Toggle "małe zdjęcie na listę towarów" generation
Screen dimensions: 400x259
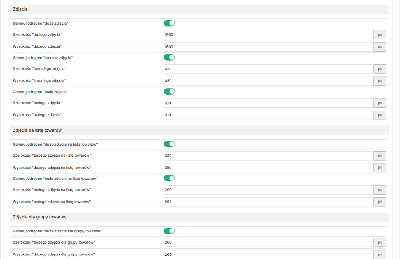(x=169, y=179)
